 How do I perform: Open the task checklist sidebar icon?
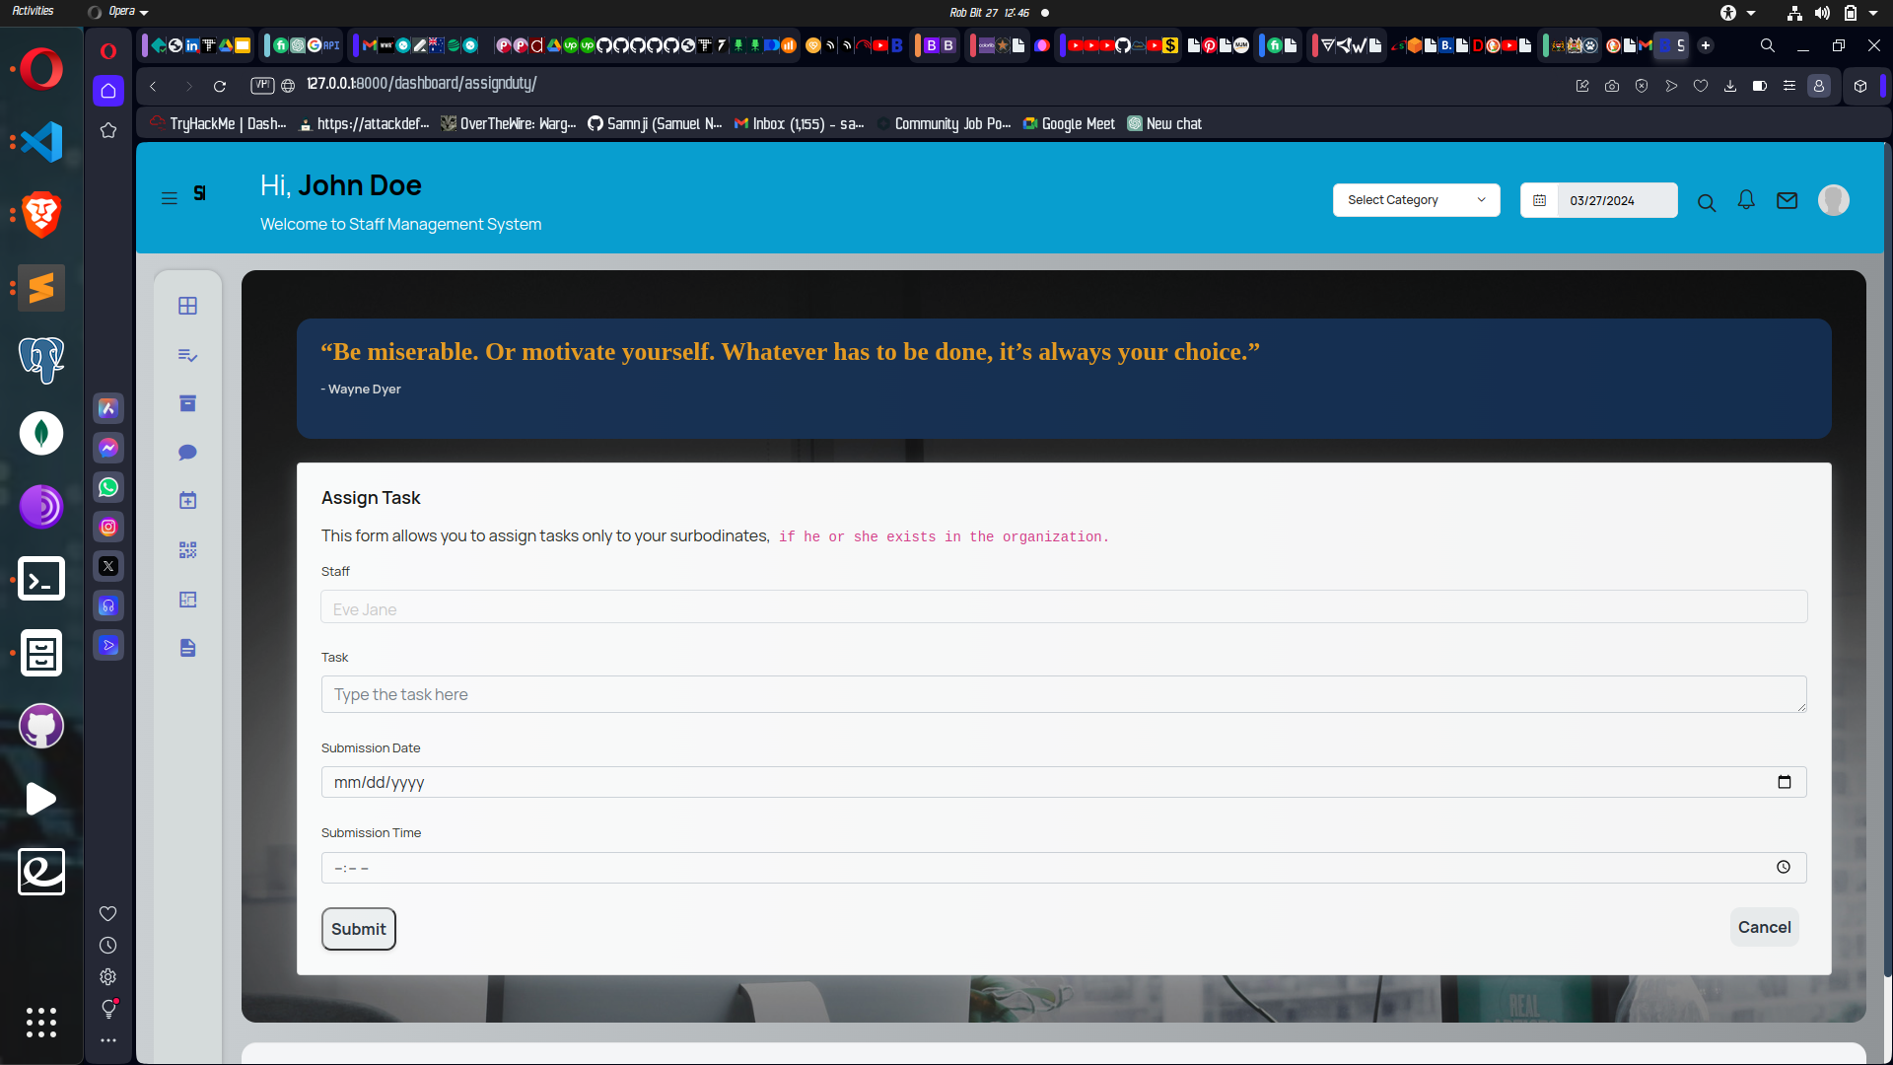[x=187, y=355]
